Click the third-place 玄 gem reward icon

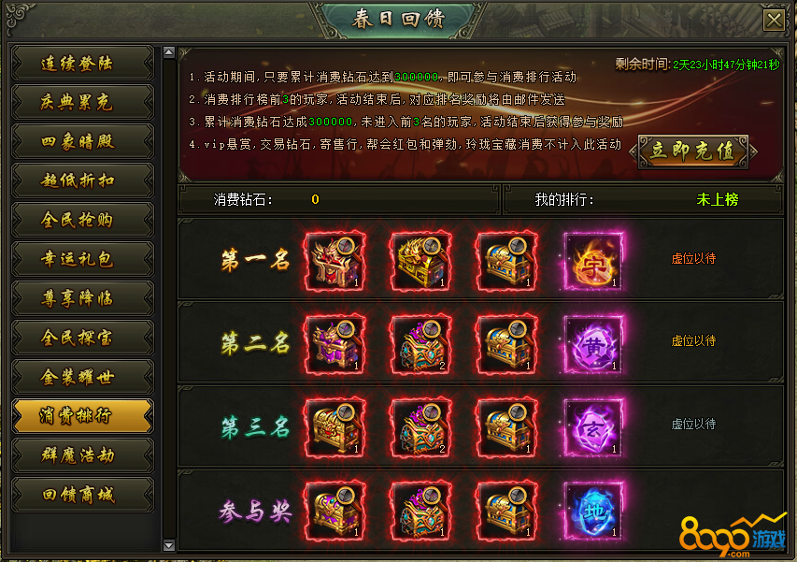coord(593,427)
